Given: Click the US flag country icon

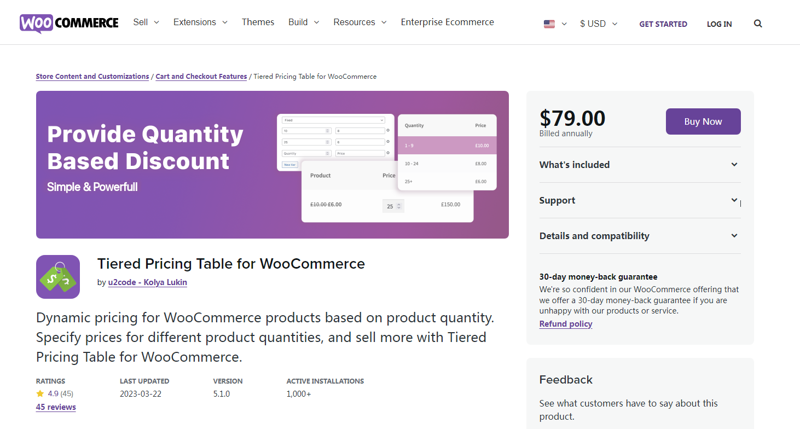Looking at the screenshot, I should [x=549, y=24].
